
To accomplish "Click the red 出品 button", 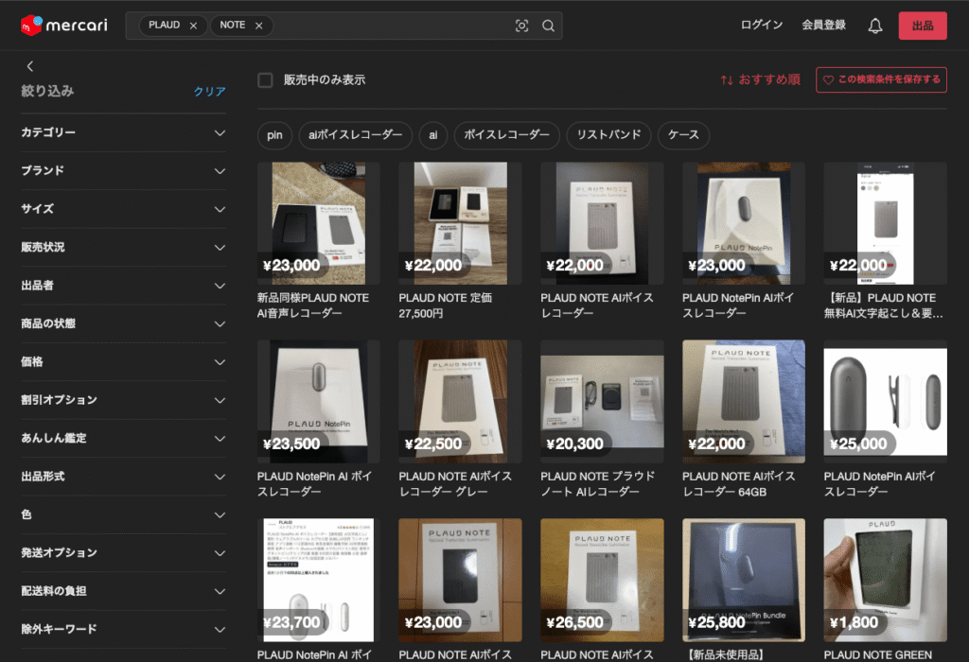I will (922, 26).
